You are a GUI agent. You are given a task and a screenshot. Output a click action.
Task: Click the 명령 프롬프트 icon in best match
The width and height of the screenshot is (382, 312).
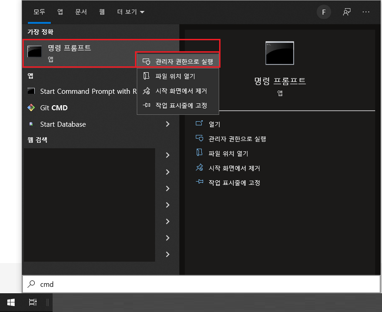(x=34, y=51)
